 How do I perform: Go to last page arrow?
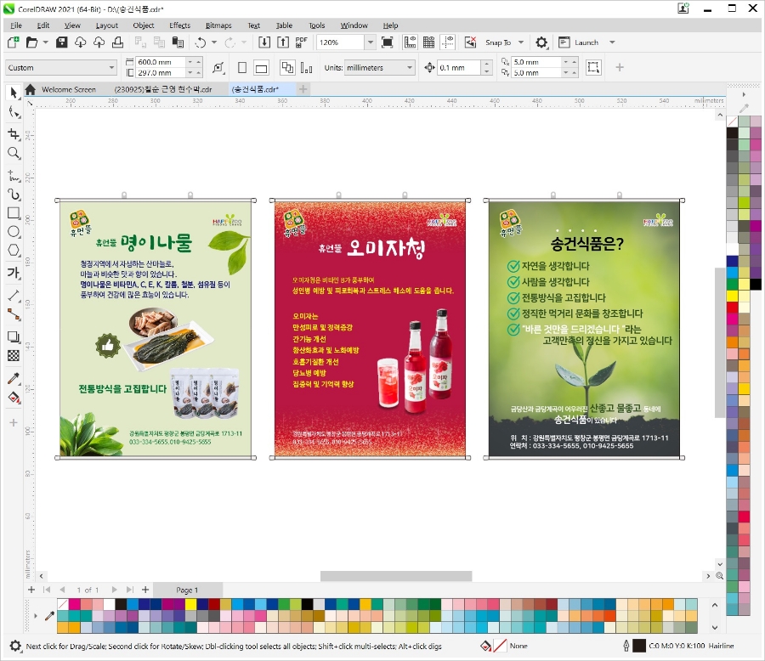130,590
